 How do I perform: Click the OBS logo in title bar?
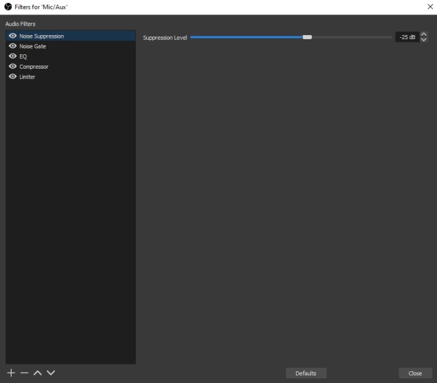8,6
